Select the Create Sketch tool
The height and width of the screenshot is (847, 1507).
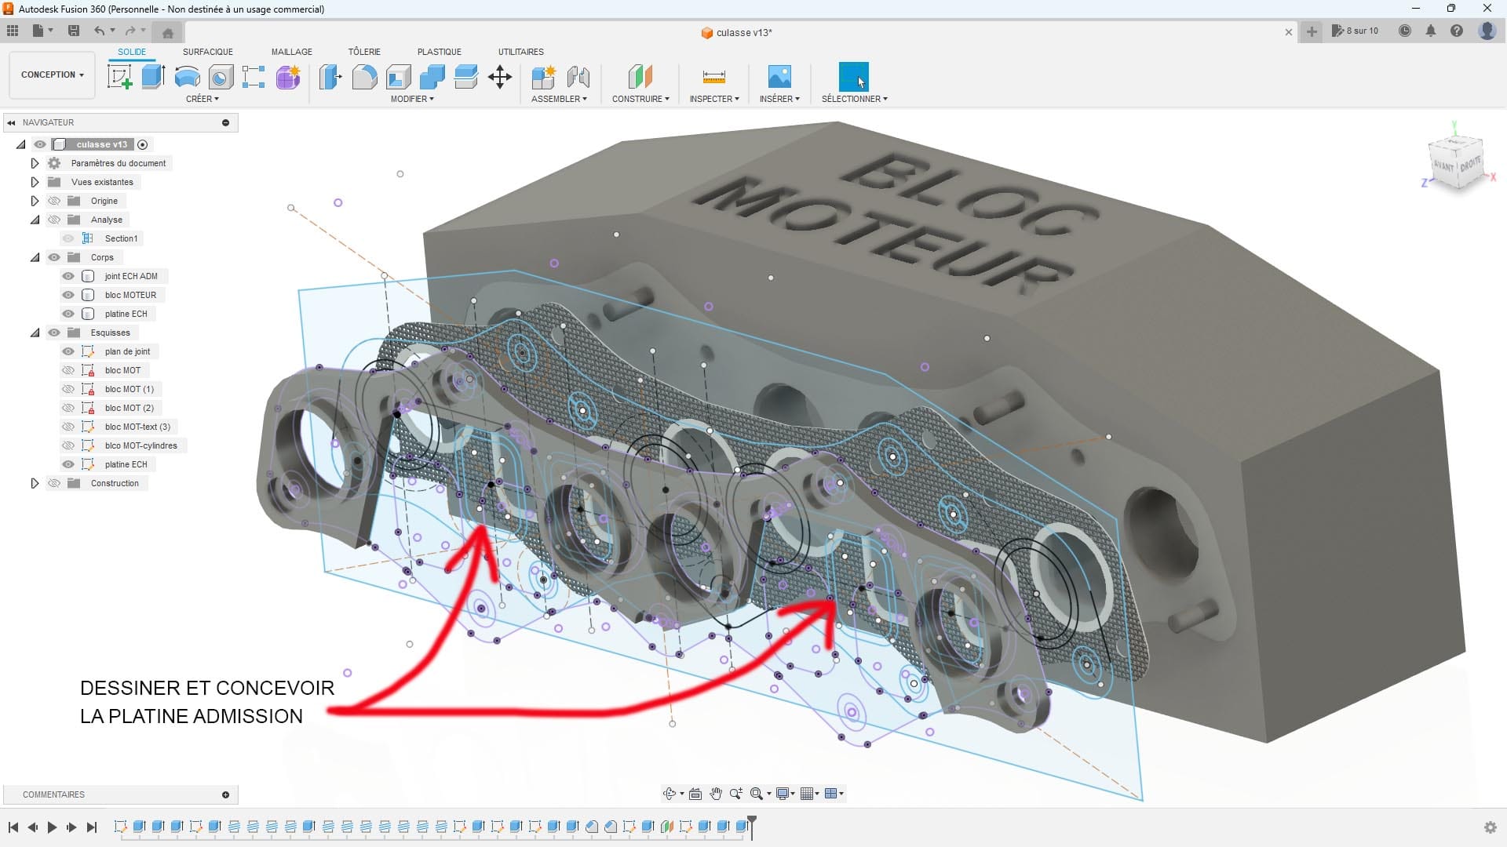coord(119,76)
